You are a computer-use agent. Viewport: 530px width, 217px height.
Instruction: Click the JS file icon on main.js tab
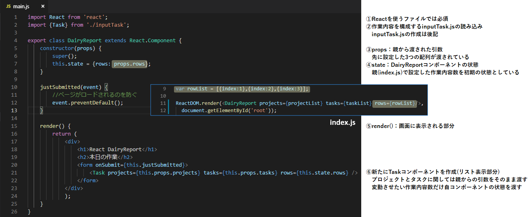click(8, 7)
